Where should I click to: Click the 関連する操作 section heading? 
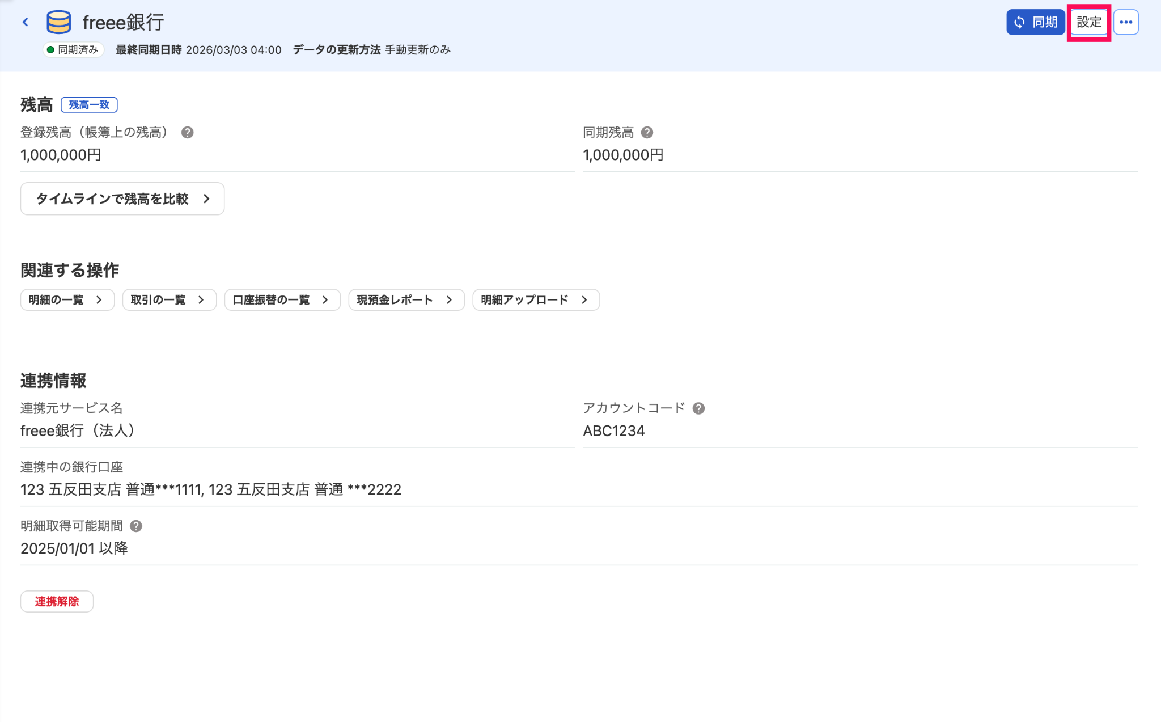(70, 270)
